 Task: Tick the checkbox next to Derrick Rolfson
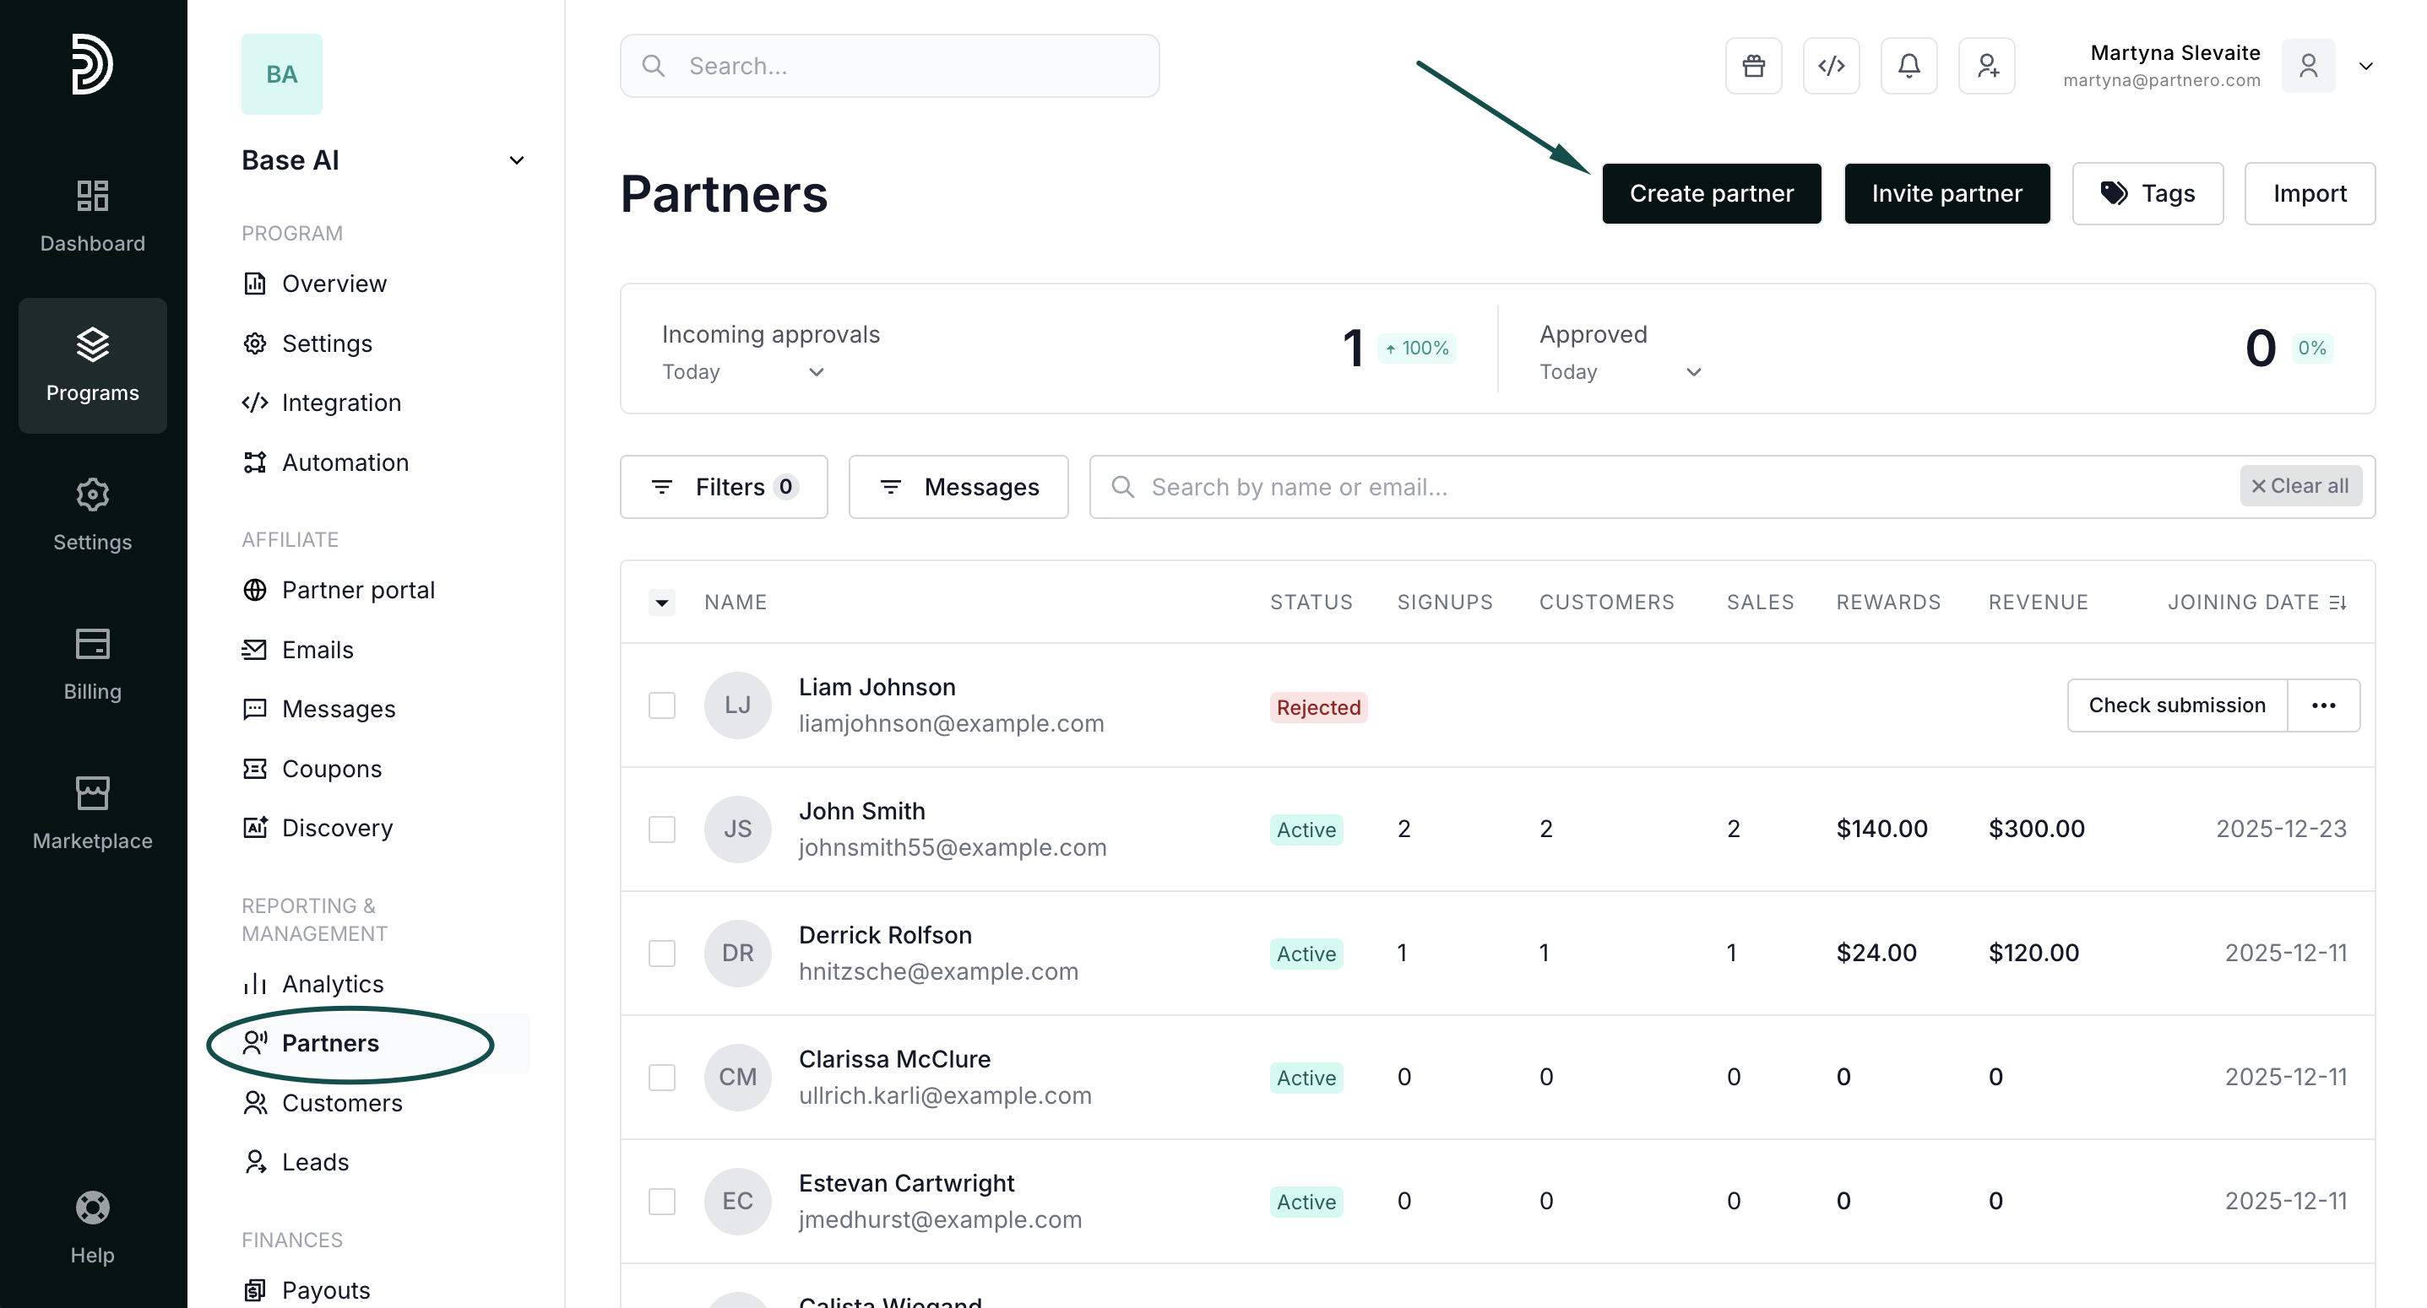[661, 953]
